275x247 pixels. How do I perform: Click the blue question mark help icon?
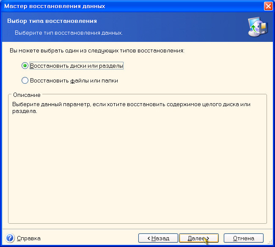click(x=10, y=238)
